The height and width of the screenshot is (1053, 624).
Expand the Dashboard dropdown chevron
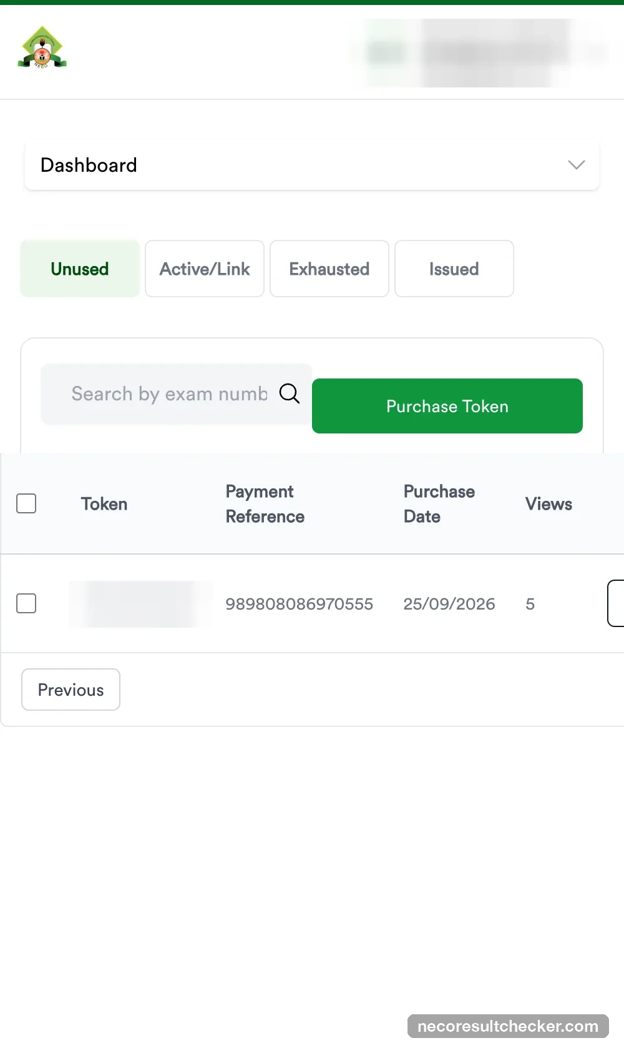point(576,165)
